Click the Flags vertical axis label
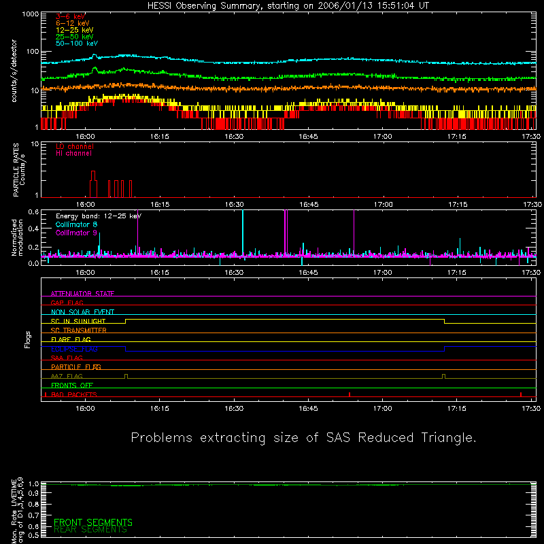The height and width of the screenshot is (544, 544). pos(28,339)
